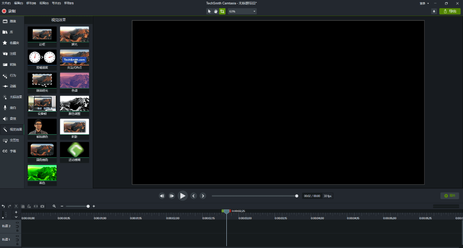Open the 交互性 (Interactivity) panel
The width and height of the screenshot is (463, 248).
12,140
